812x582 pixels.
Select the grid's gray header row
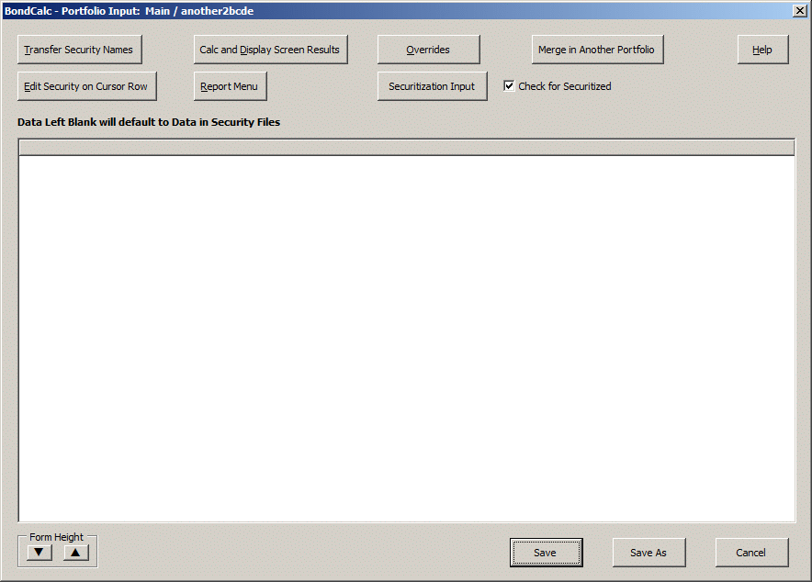(406, 147)
